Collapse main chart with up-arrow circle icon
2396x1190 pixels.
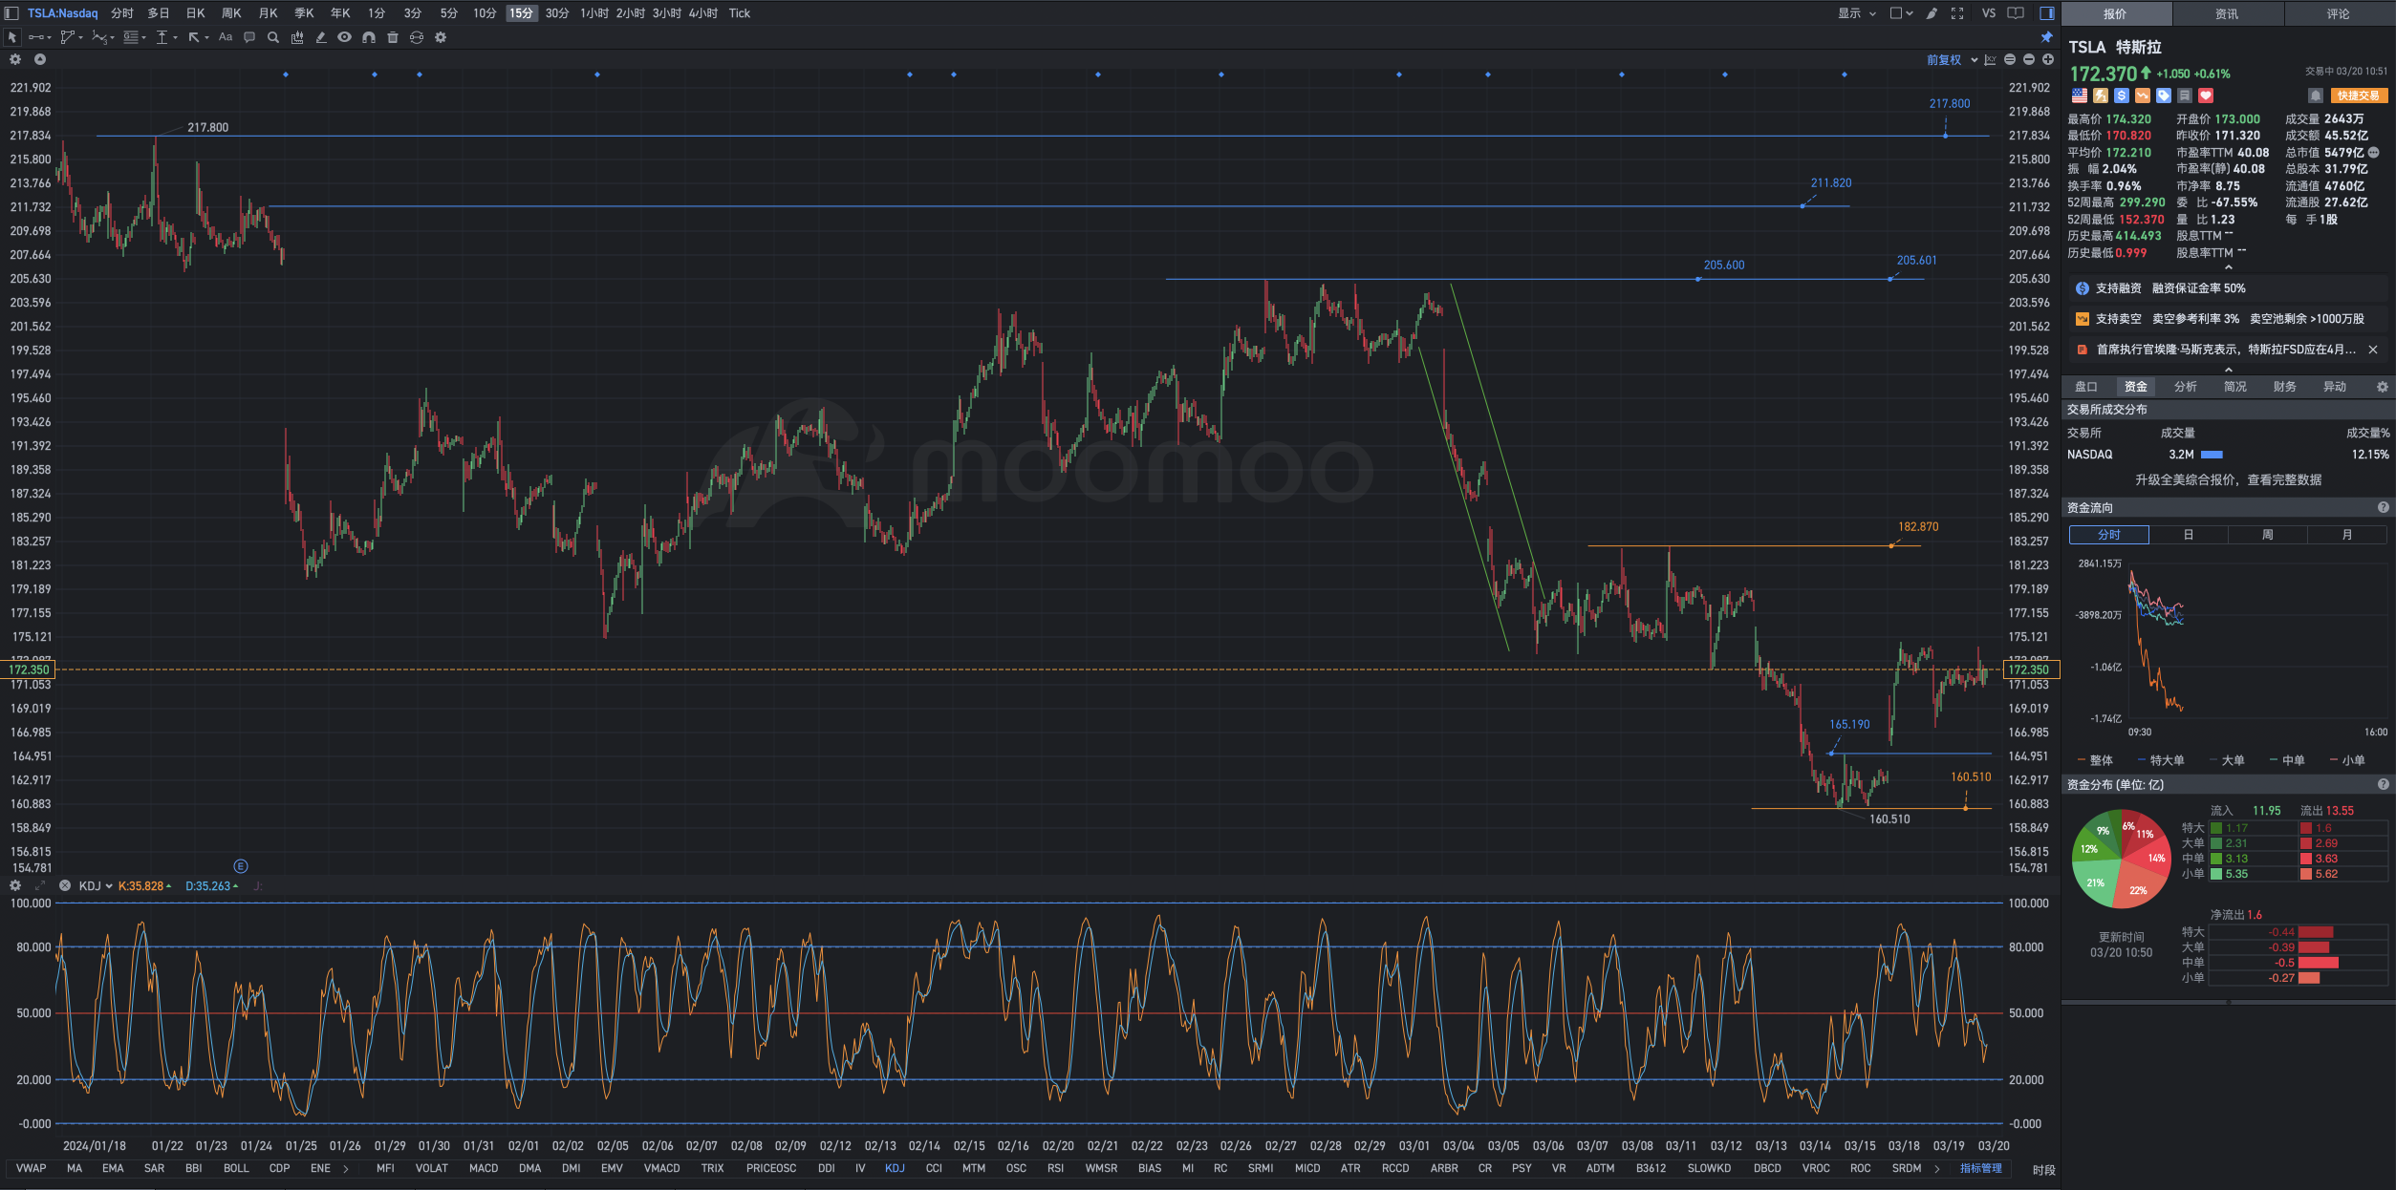click(40, 59)
